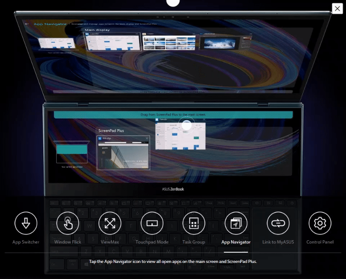The image size is (346, 279).
Task: Open the Task Group icon
Action: coord(194,223)
